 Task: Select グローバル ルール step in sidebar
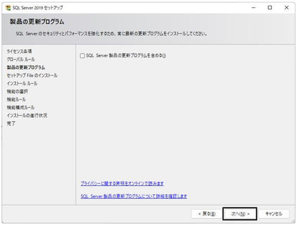[x=21, y=59]
